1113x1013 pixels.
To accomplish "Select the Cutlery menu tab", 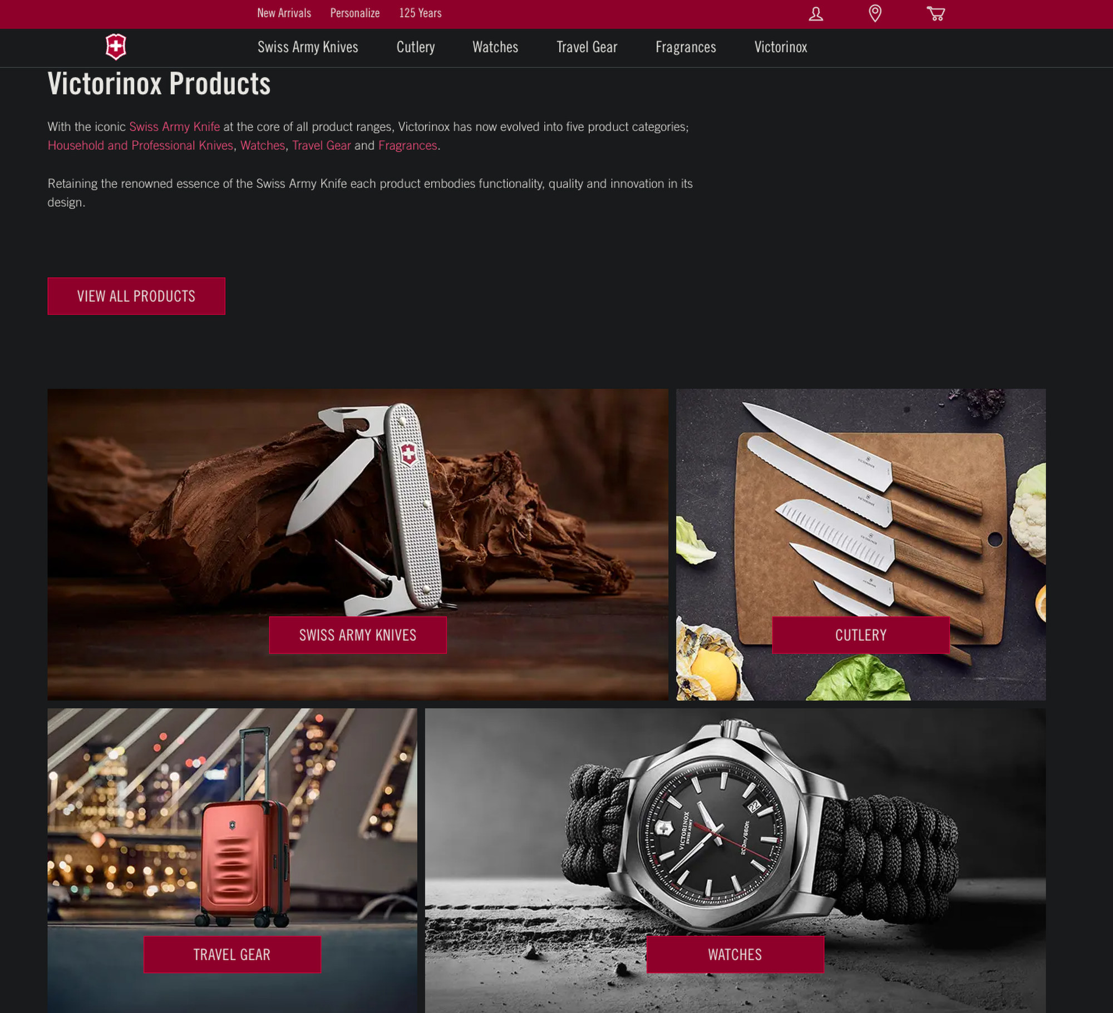I will click(x=415, y=47).
